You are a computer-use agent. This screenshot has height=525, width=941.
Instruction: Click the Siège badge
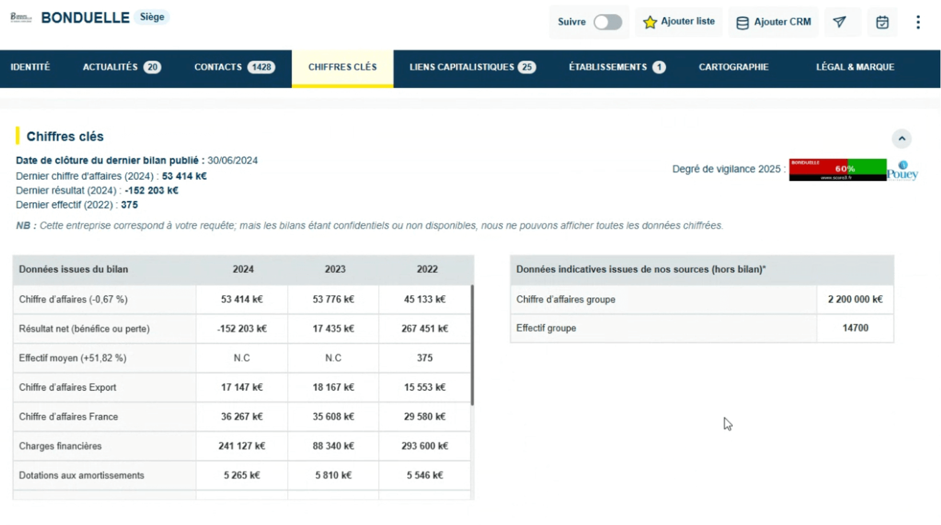pos(152,17)
